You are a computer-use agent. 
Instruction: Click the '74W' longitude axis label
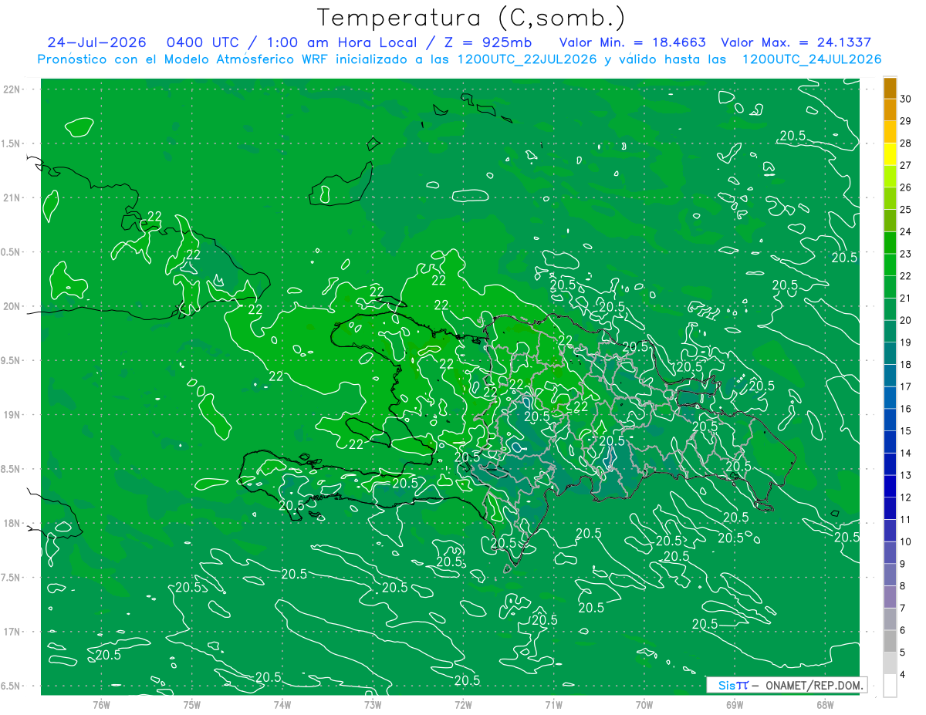[282, 703]
